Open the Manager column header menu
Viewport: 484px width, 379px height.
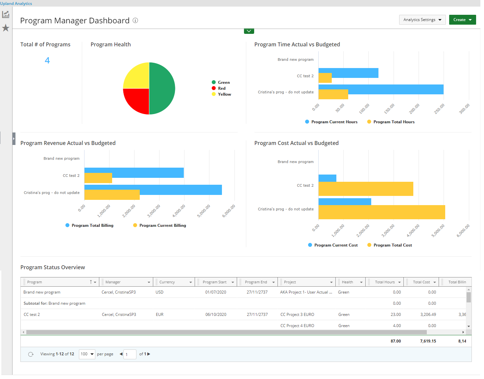pyautogui.click(x=149, y=282)
